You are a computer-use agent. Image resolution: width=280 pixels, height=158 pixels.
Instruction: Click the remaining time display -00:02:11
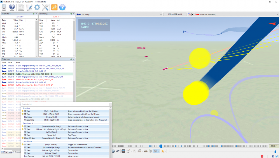pos(273,146)
